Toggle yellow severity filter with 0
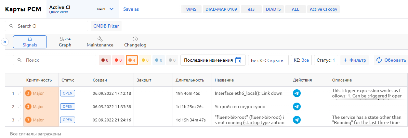 coord(145,60)
